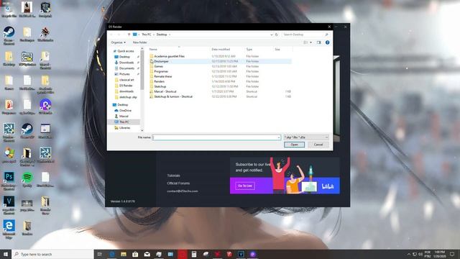Open the Spotify desktop shortcut
Viewport: 460px width, 259px height.
point(27,179)
